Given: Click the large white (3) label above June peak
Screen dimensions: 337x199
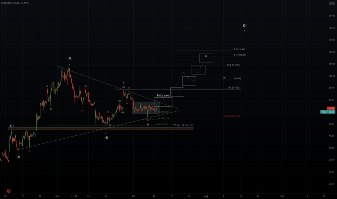Looking at the screenshot, I should coord(69,58).
